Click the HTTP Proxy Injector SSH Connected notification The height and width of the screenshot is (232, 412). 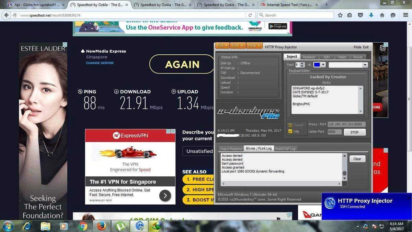(x=367, y=206)
